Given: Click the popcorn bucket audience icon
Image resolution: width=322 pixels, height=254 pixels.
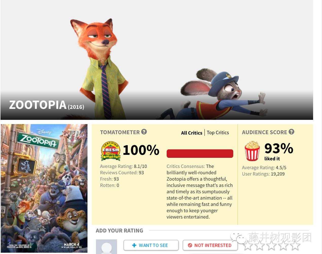Looking at the screenshot, I should 252,151.
